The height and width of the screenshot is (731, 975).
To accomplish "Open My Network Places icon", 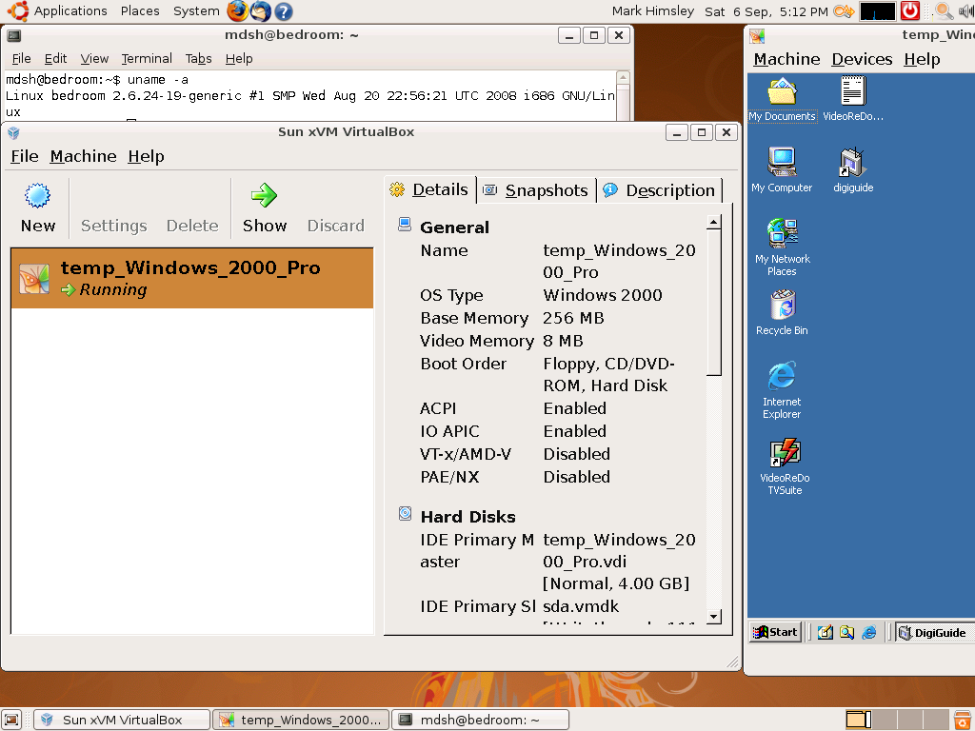I will coord(782,234).
